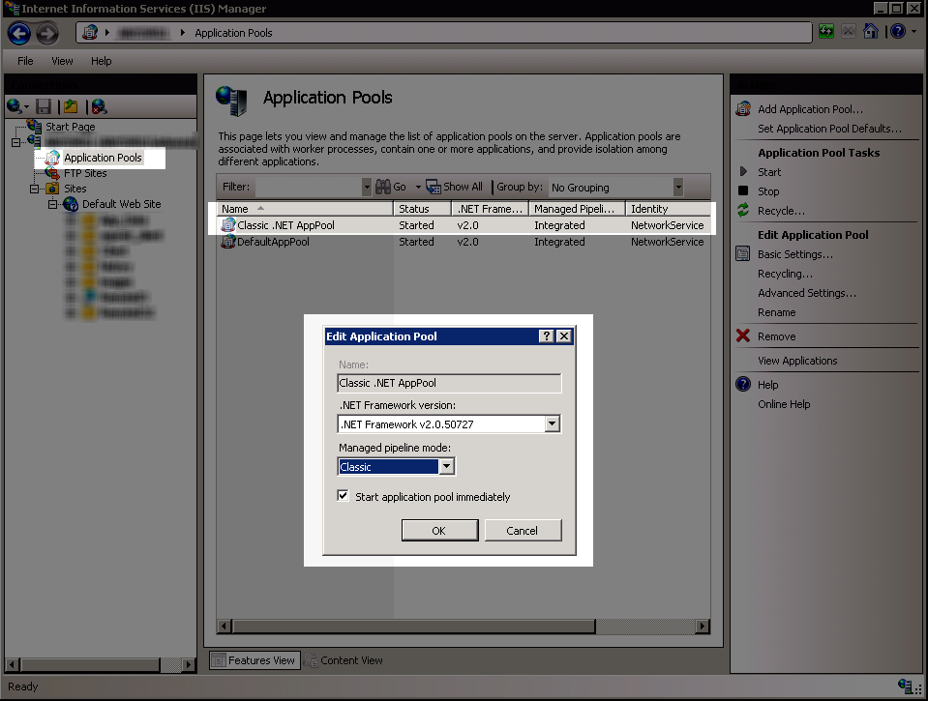Open the Group by No Grouping dropdown
The height and width of the screenshot is (701, 928).
(x=677, y=187)
